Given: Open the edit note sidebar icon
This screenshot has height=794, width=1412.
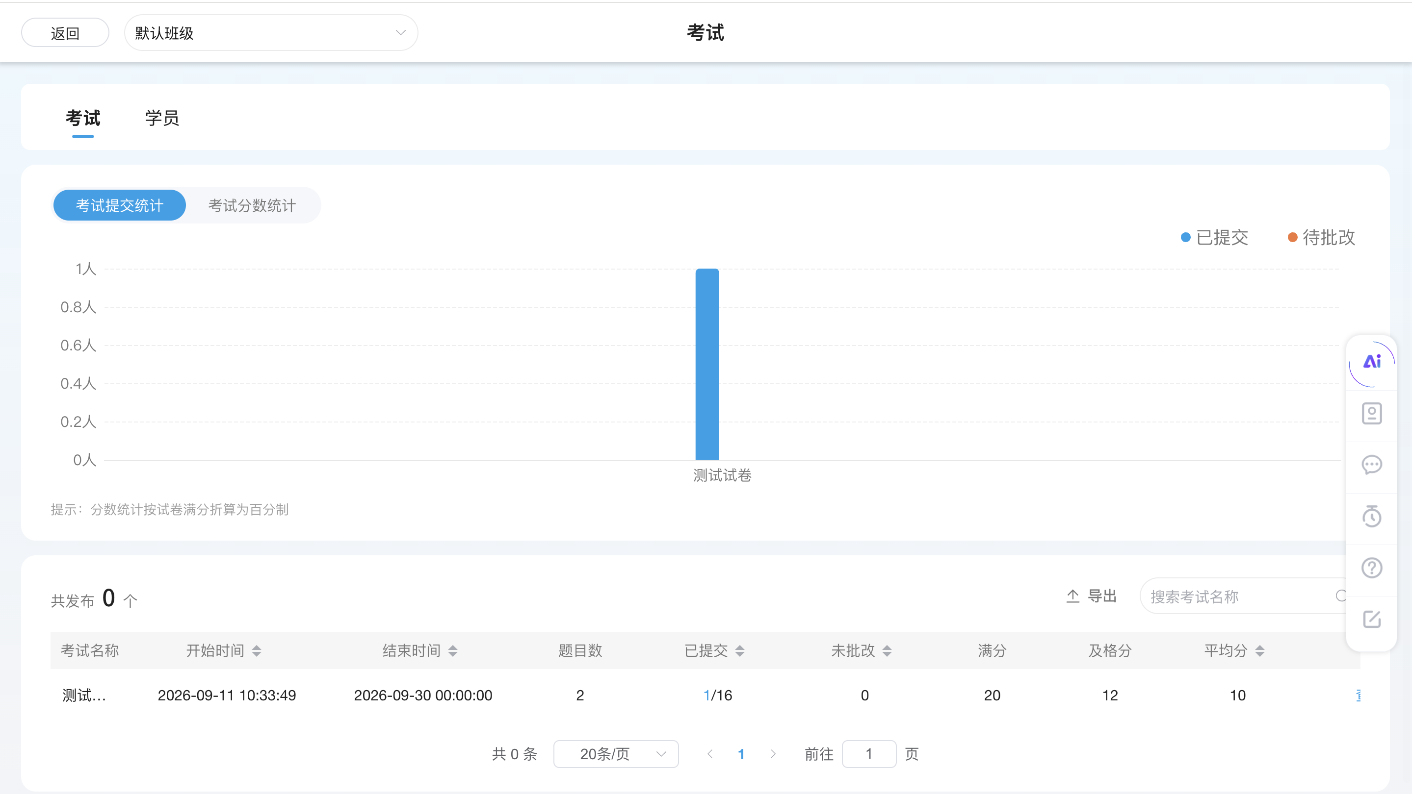Looking at the screenshot, I should [1371, 620].
